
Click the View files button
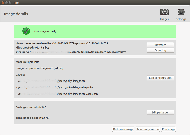[160, 45]
